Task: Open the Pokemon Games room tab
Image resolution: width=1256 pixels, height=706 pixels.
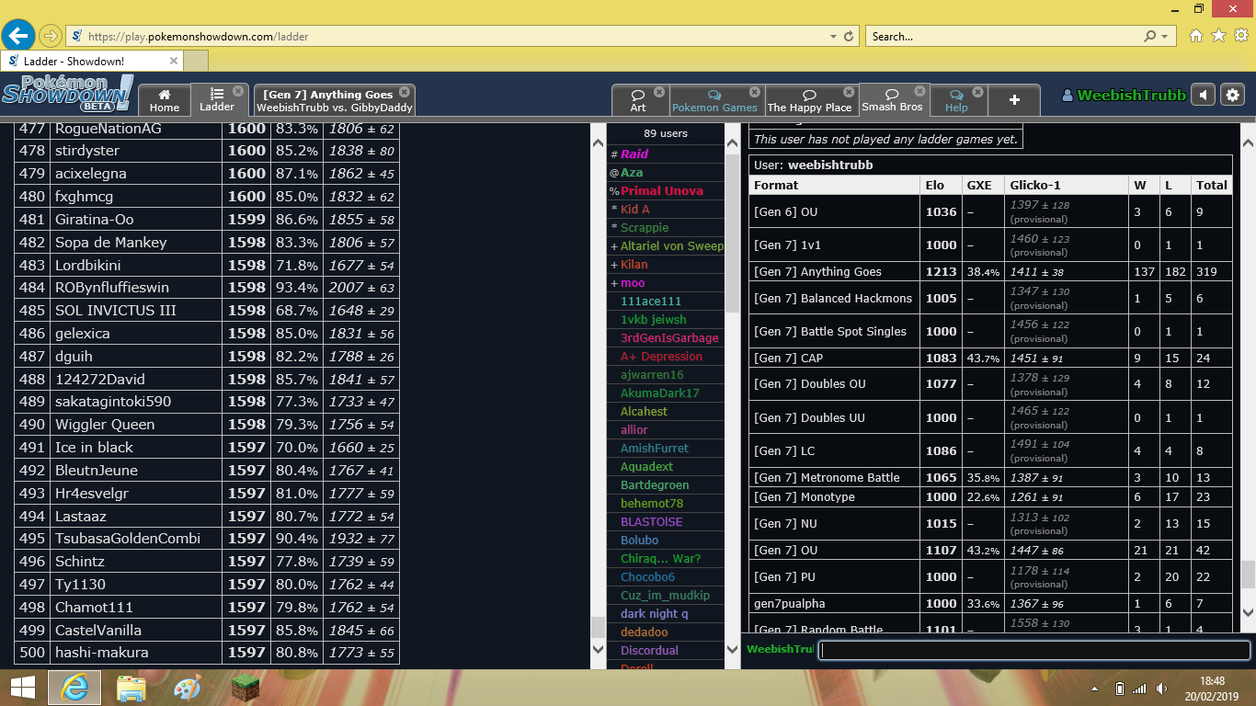Action: click(714, 100)
